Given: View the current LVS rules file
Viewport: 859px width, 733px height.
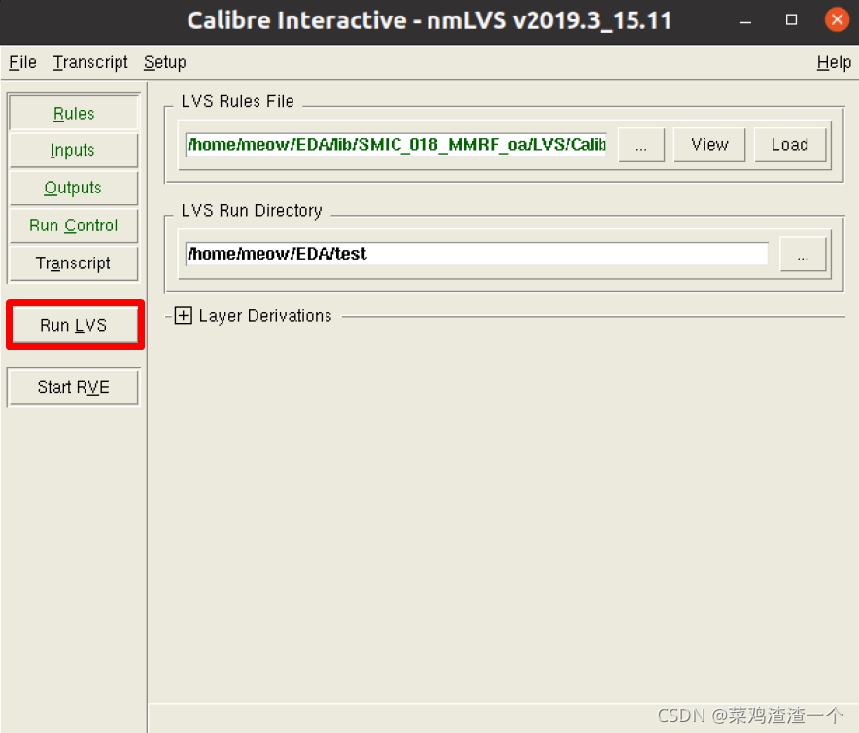Looking at the screenshot, I should coord(709,144).
